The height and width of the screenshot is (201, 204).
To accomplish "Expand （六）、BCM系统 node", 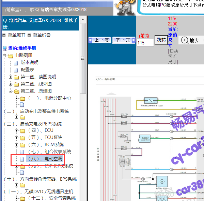I will [16, 145].
